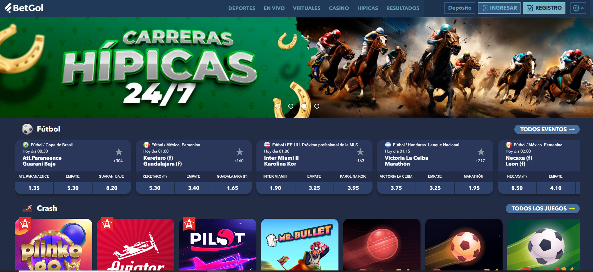The height and width of the screenshot is (272, 593).
Task: Click the BetGol logo
Action: pos(24,8)
